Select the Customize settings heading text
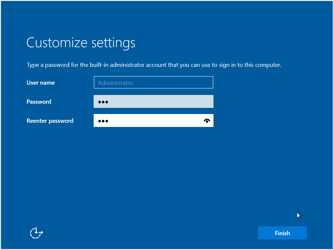 pyautogui.click(x=81, y=42)
